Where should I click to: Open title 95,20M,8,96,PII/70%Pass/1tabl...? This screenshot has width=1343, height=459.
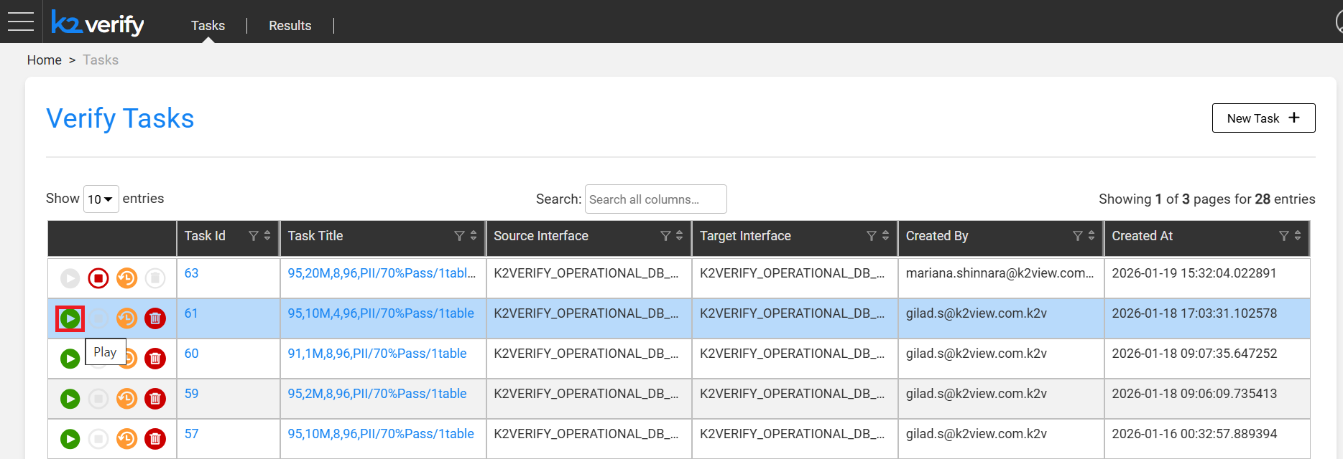click(382, 273)
